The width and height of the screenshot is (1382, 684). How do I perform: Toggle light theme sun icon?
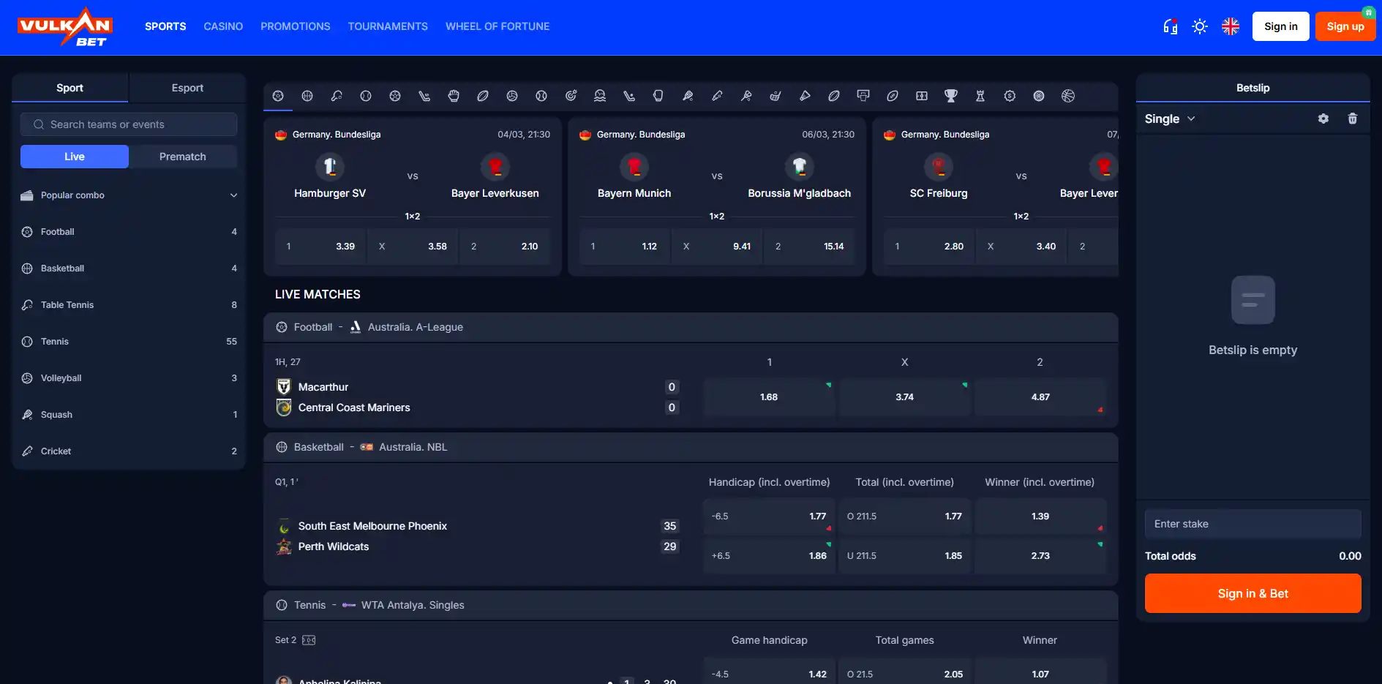pyautogui.click(x=1200, y=26)
